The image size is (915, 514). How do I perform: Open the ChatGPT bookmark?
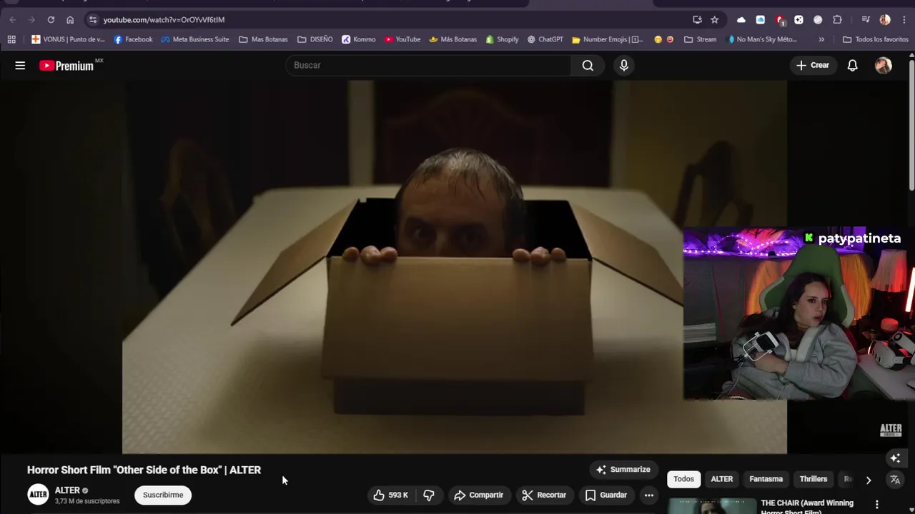pos(545,39)
